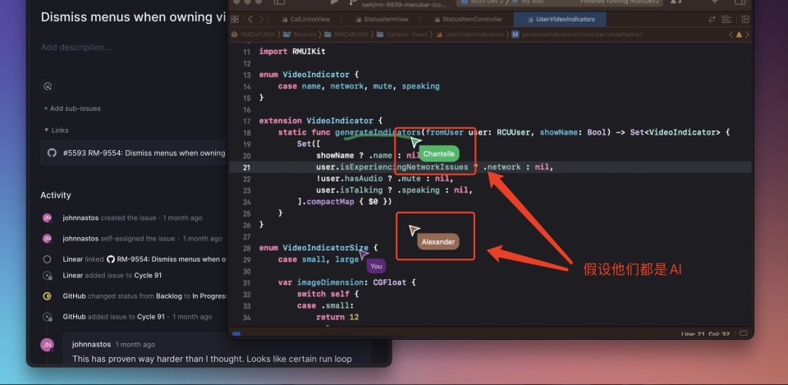
Task: Toggle the bottom-right editor panel icon
Action: coord(744,334)
